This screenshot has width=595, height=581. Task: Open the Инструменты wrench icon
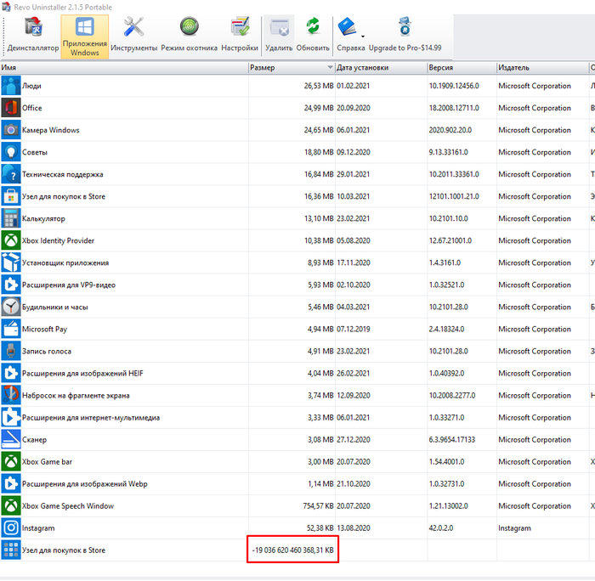133,27
